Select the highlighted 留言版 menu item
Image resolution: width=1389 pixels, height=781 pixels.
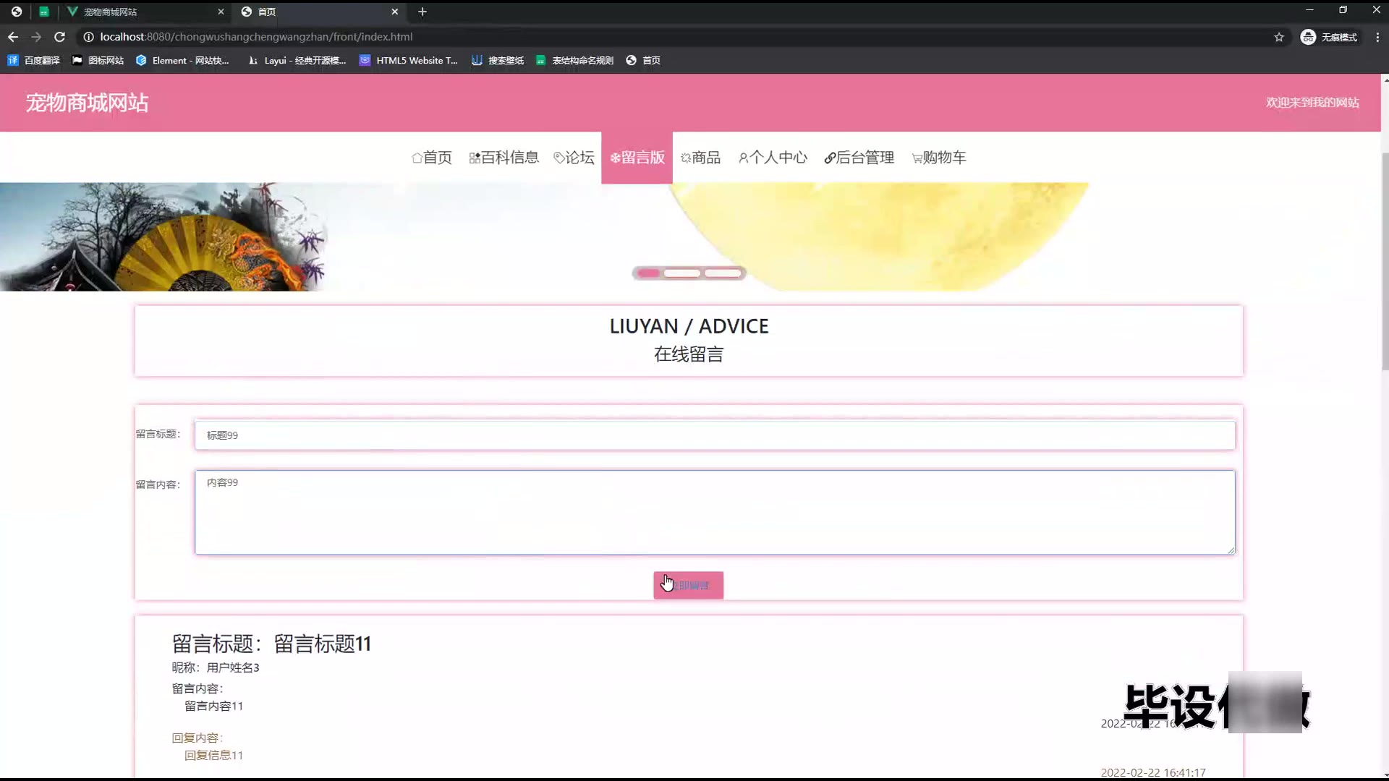pos(637,158)
